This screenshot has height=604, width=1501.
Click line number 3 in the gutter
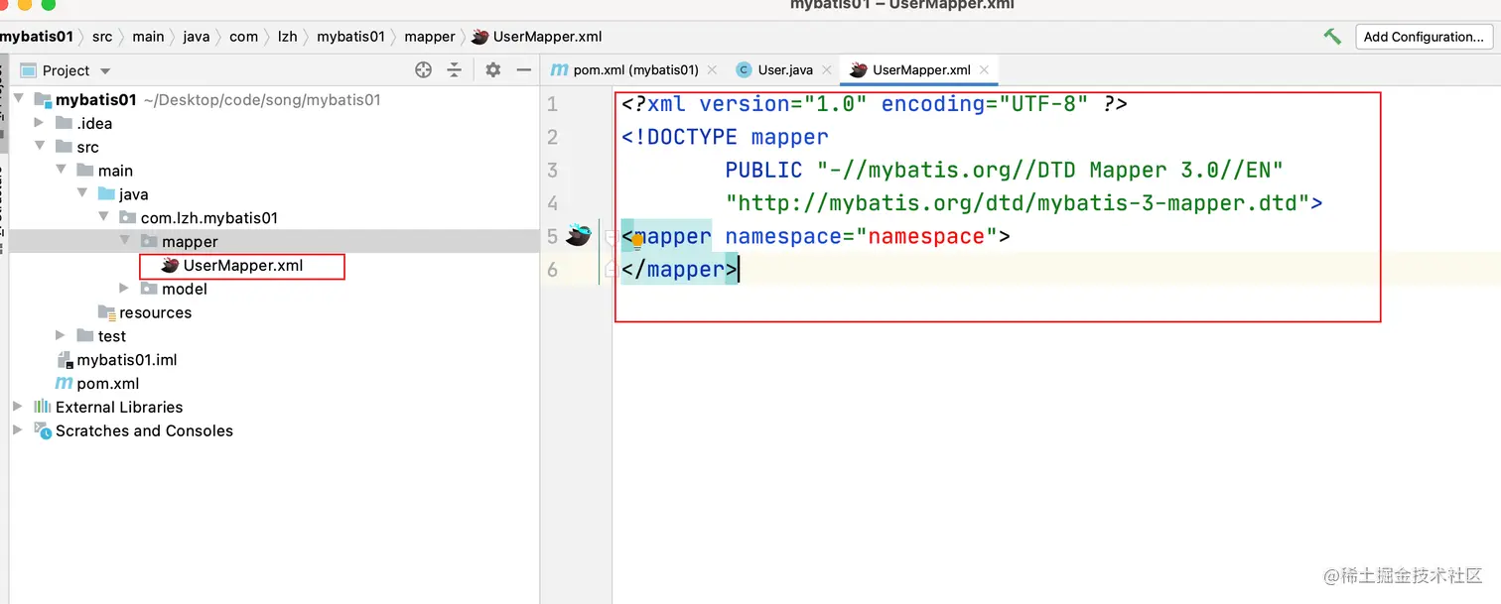552,170
